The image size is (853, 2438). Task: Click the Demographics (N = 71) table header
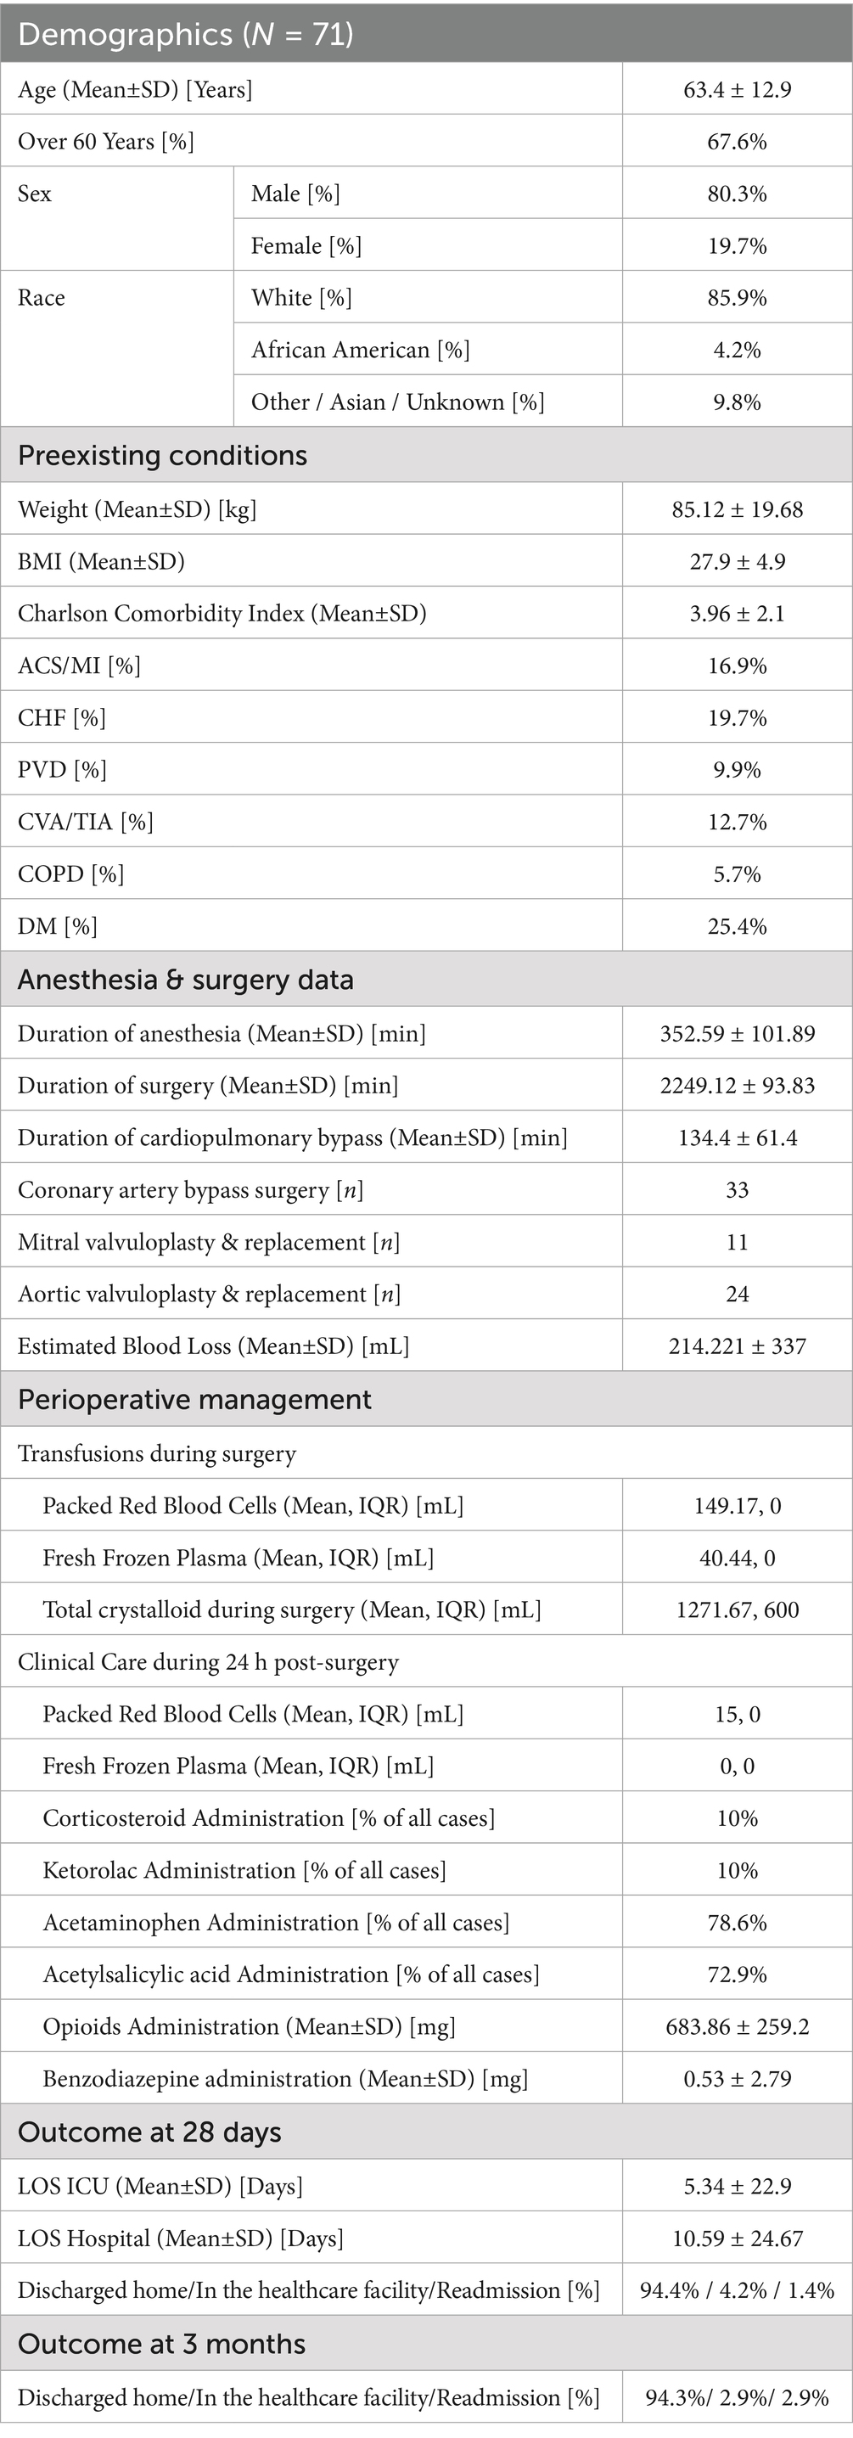(x=186, y=34)
